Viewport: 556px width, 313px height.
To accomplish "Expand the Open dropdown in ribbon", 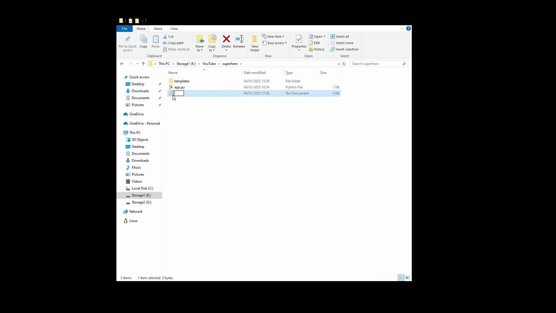I will [x=317, y=37].
